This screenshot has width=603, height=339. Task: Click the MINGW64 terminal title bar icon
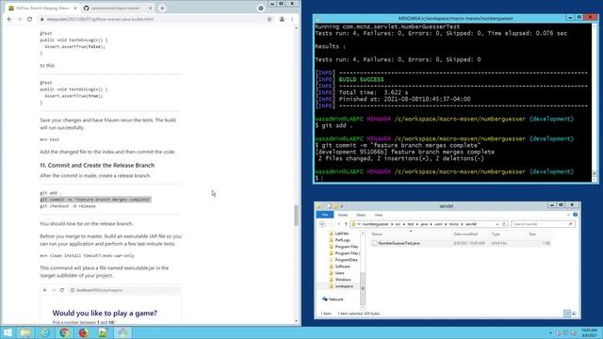pyautogui.click(x=318, y=18)
